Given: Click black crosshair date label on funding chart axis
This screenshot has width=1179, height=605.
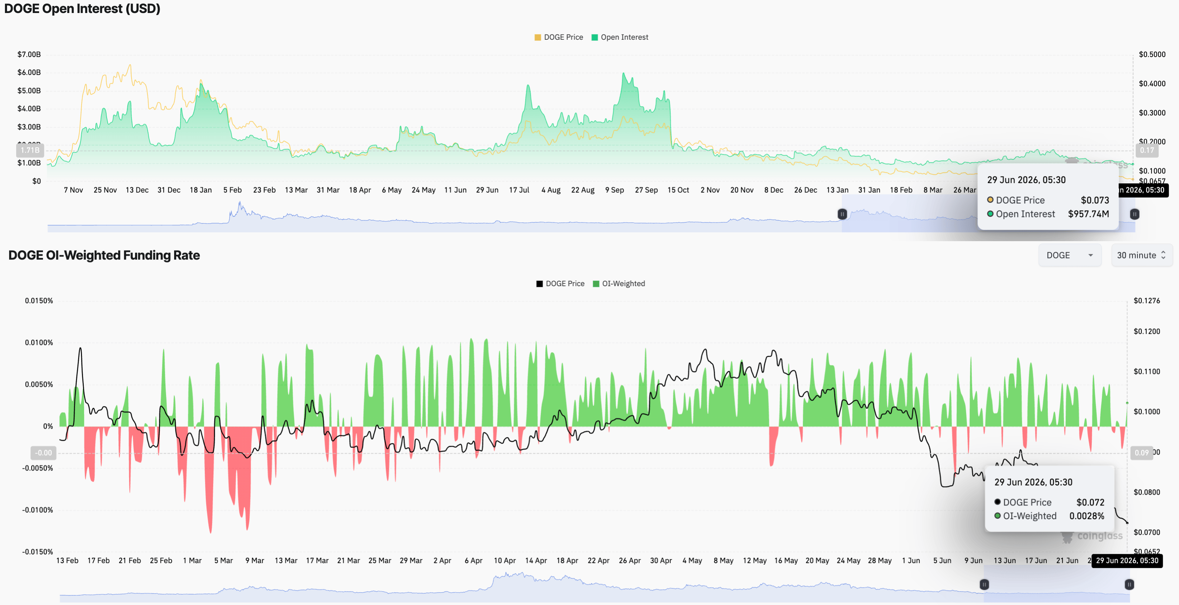Looking at the screenshot, I should pos(1127,561).
